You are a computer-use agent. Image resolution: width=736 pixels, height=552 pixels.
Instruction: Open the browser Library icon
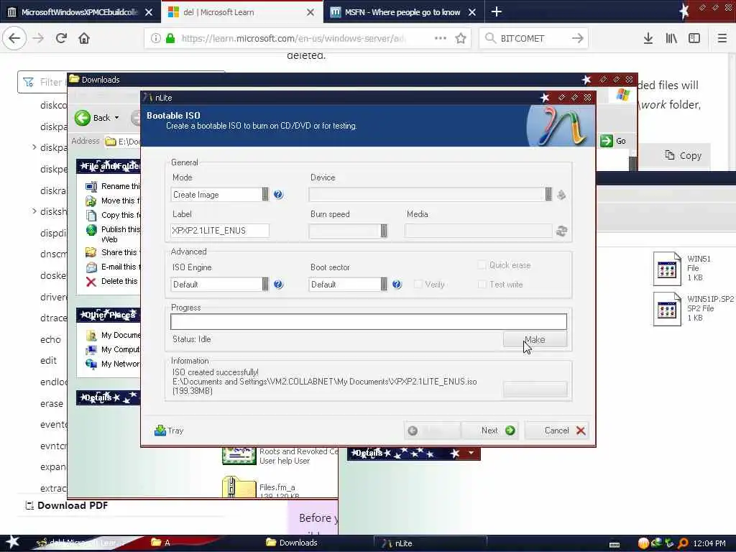click(x=671, y=38)
